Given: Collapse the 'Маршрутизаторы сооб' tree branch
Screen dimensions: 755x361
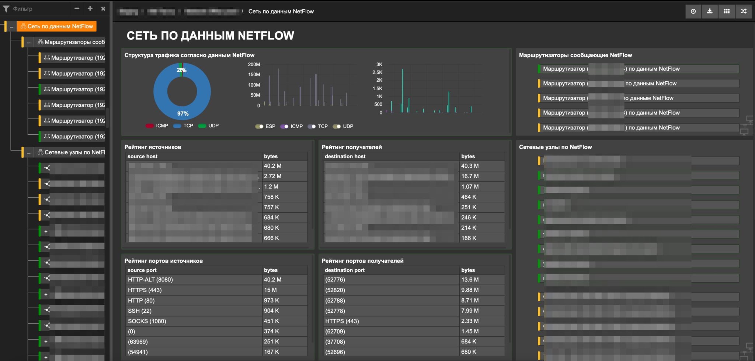Looking at the screenshot, I should (x=29, y=42).
